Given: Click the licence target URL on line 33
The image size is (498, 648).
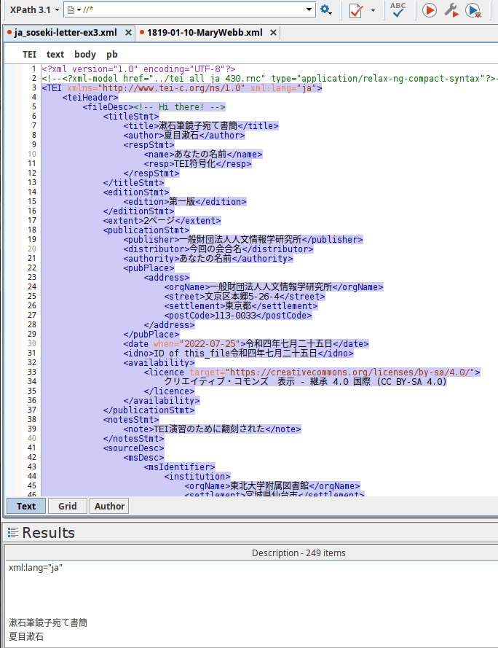Looking at the screenshot, I should tap(351, 372).
